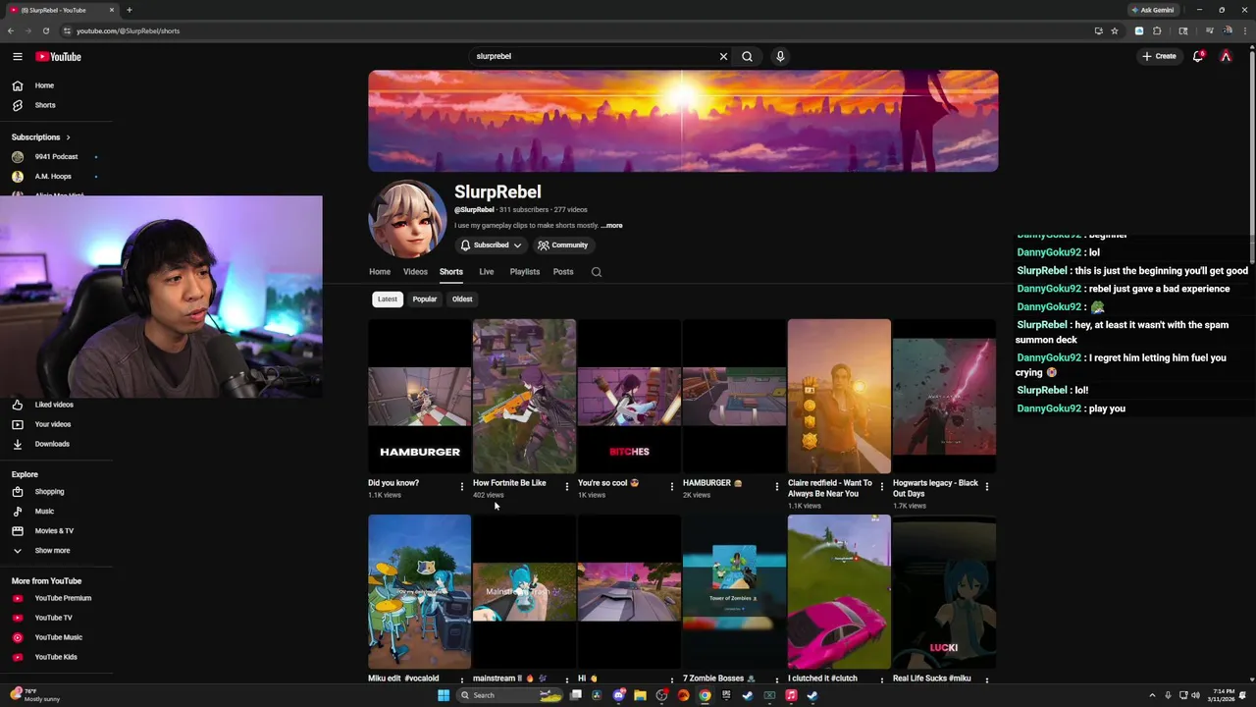Image resolution: width=1256 pixels, height=707 pixels.
Task: Open 'I clutched it #clutch' short thumbnail
Action: click(839, 592)
